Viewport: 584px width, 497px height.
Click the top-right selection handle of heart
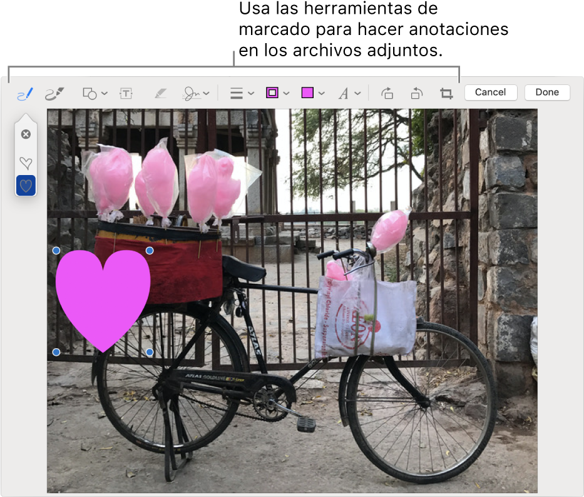[150, 251]
